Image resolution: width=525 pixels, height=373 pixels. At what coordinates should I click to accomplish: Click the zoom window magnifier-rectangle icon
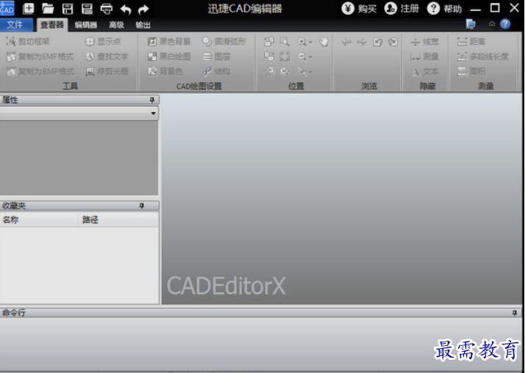pyautogui.click(x=285, y=42)
